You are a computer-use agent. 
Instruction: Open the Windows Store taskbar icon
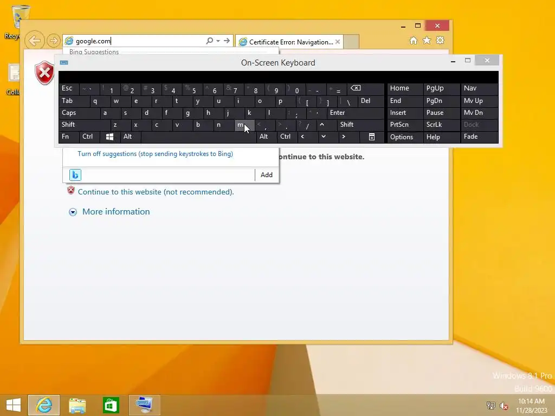111,405
